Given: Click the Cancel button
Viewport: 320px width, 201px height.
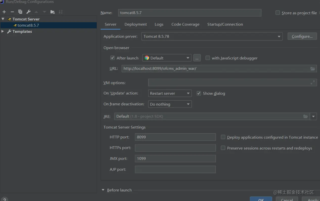Looking at the screenshot, I should click(x=287, y=199).
